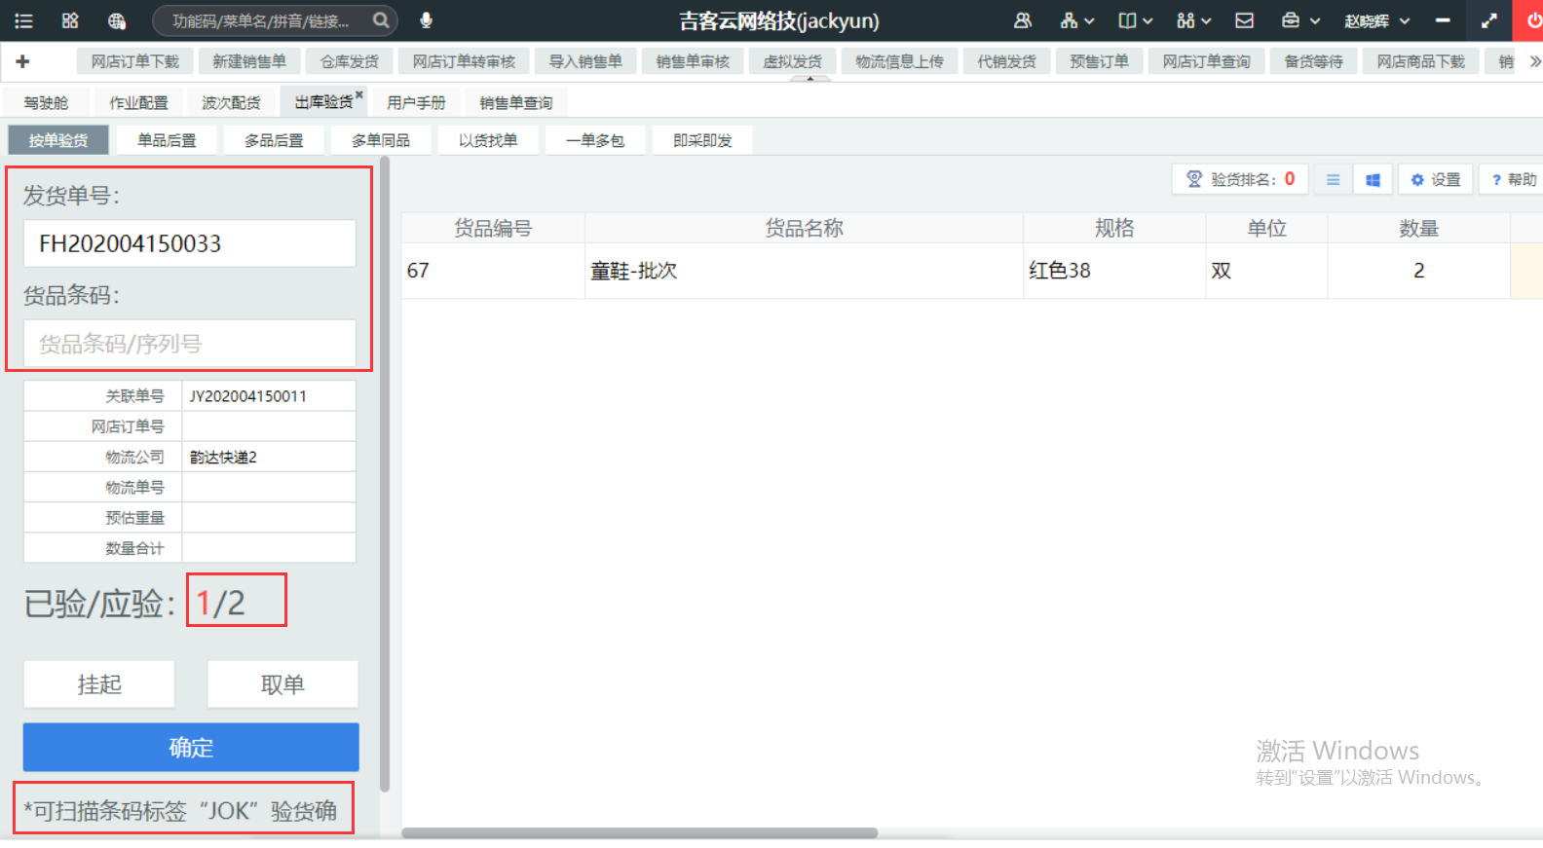Click the 规格 column header
The height and width of the screenshot is (848, 1543).
pos(1114,228)
